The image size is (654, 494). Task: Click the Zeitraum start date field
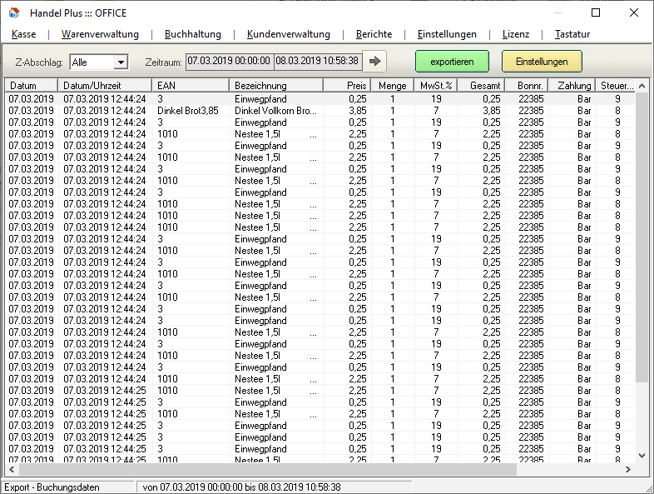(x=229, y=62)
